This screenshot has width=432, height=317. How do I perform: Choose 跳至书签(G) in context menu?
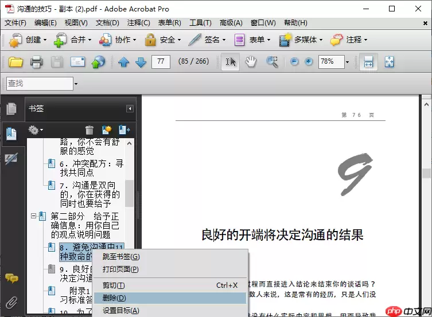(x=170, y=257)
